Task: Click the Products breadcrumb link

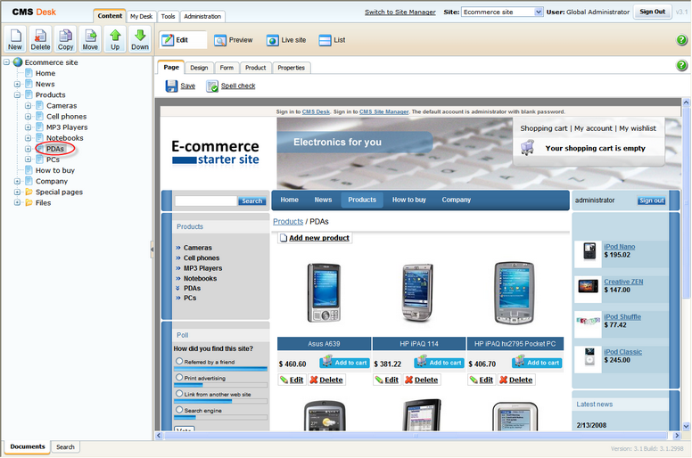Action: click(x=288, y=222)
